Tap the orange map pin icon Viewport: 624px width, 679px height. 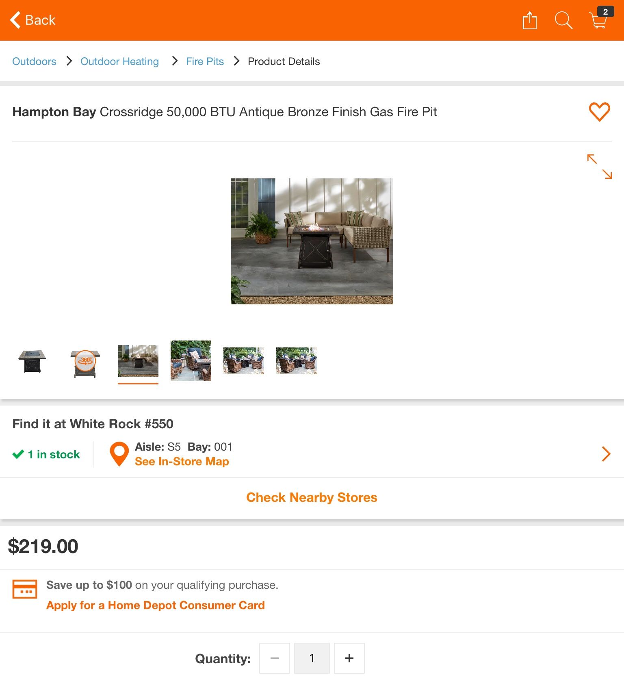[119, 454]
